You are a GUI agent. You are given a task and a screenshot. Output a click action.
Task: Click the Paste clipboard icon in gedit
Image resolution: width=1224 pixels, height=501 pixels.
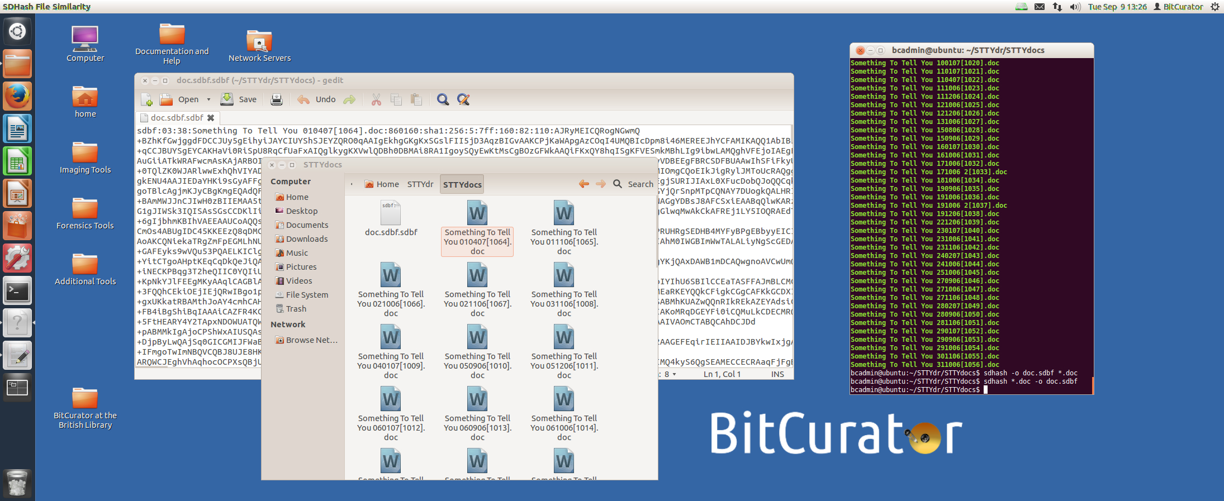click(x=416, y=99)
